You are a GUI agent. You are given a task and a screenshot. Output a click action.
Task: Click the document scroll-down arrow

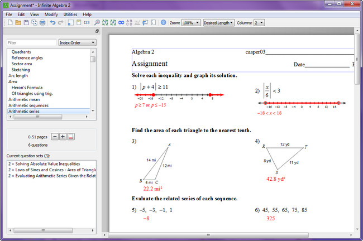click(357, 229)
